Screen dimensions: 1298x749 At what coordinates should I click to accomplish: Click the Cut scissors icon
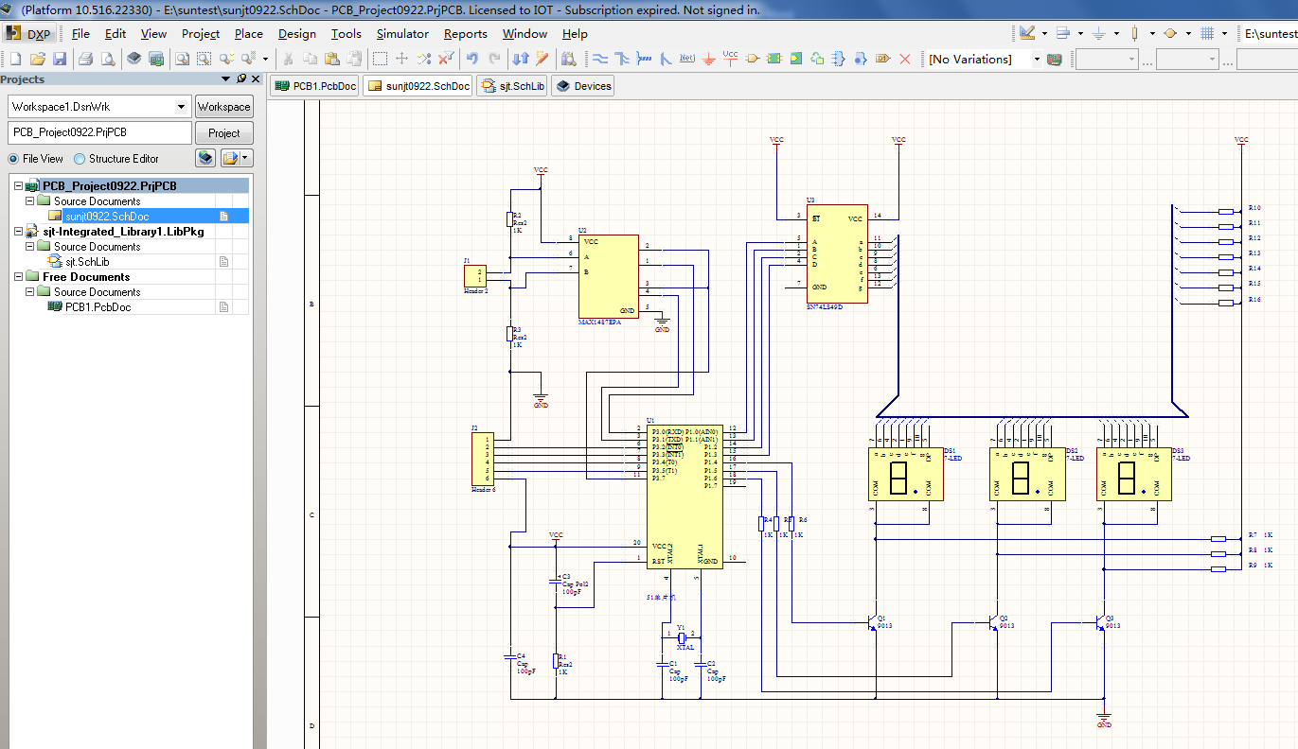287,59
